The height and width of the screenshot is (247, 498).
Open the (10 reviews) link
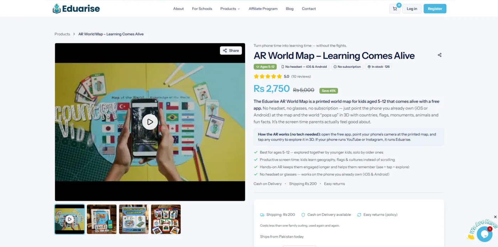[x=301, y=76]
